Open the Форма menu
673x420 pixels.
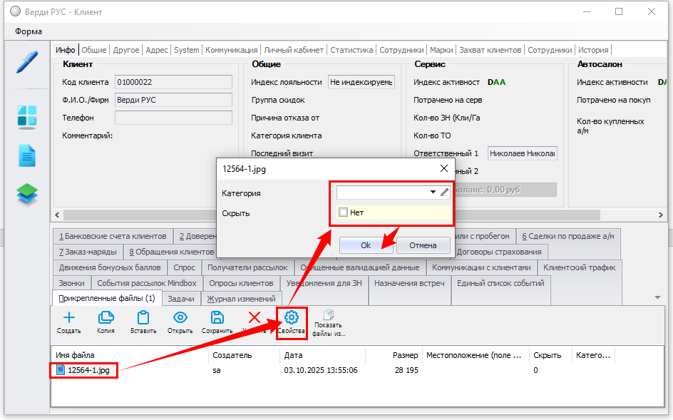29,31
